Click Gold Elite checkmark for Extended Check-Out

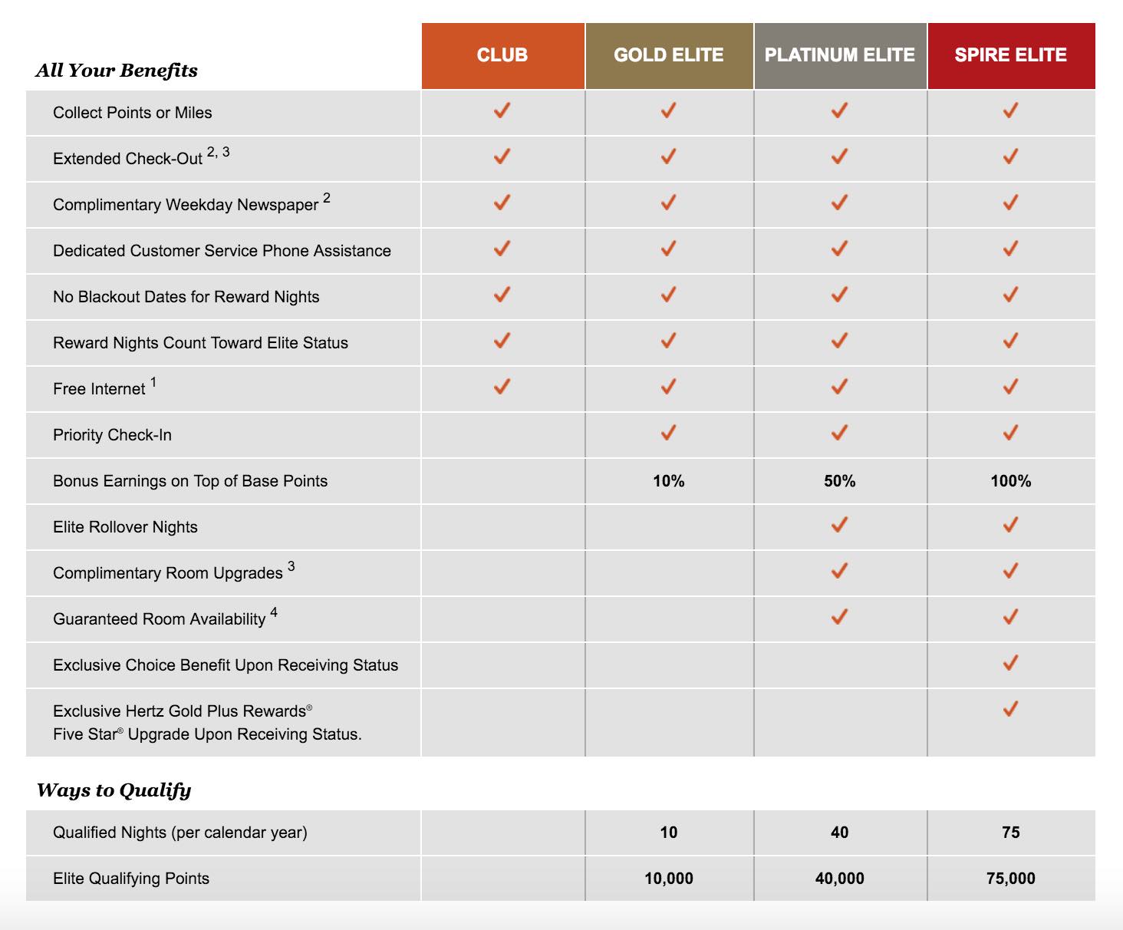pos(668,157)
